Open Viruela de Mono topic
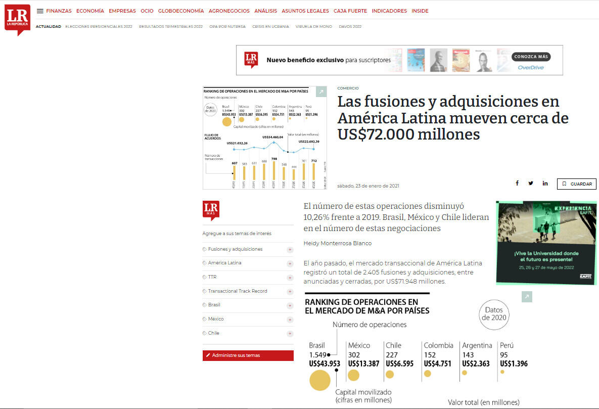This screenshot has height=409, width=599. [313, 27]
